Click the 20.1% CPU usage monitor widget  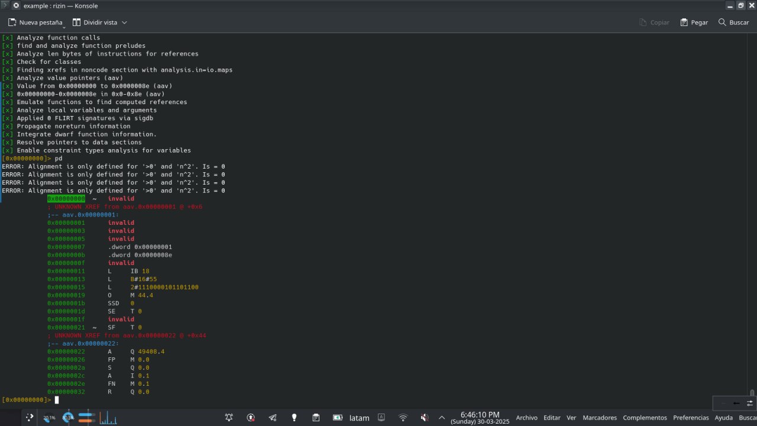[49, 417]
